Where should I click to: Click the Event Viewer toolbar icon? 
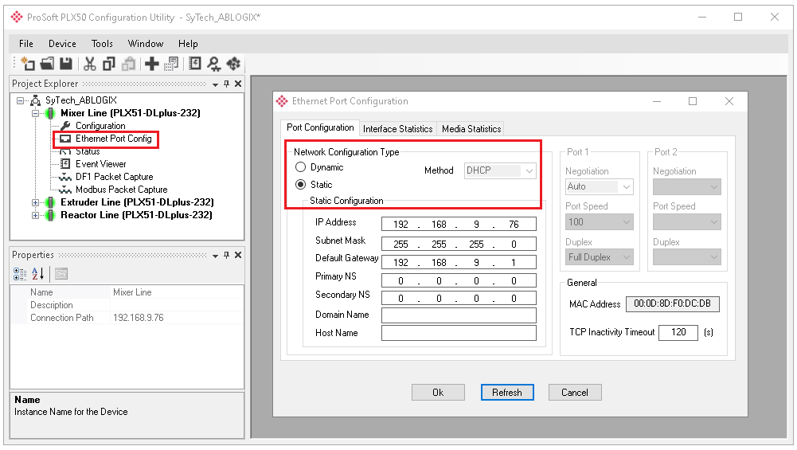(x=195, y=64)
